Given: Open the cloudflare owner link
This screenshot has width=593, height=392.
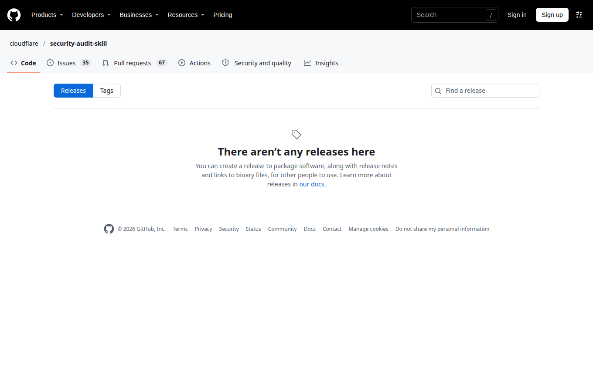Looking at the screenshot, I should click(24, 44).
